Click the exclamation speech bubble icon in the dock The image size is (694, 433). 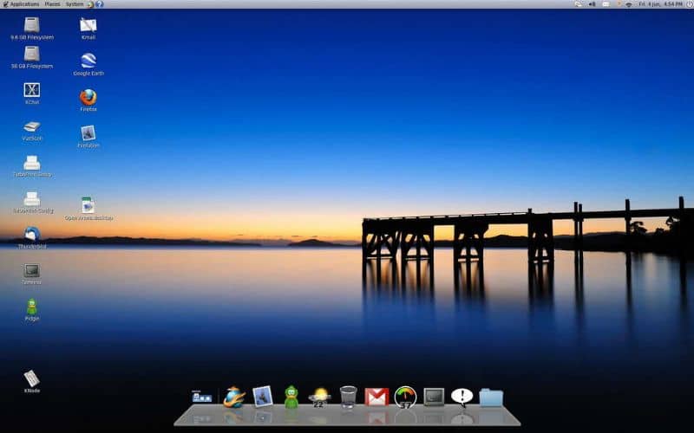point(462,397)
